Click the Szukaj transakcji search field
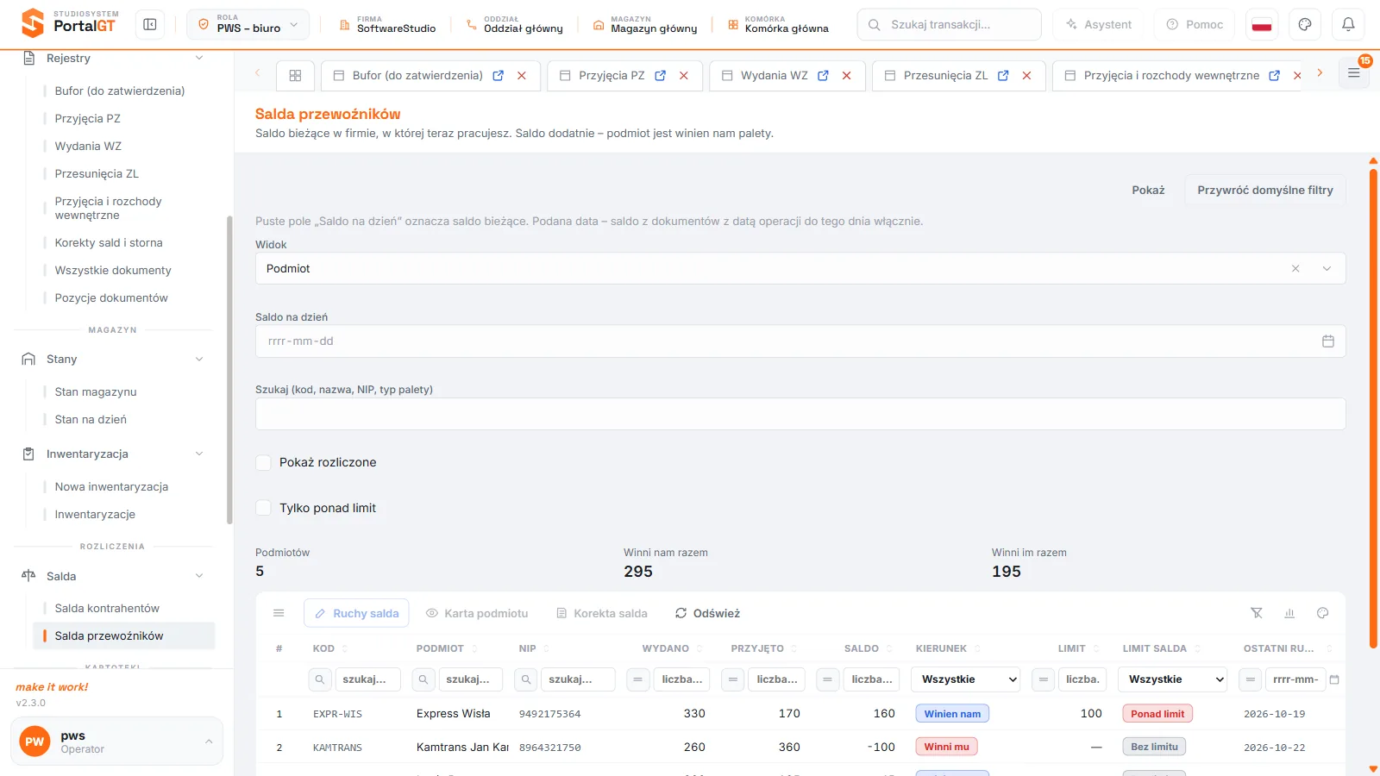Viewport: 1380px width, 776px height. [x=949, y=25]
